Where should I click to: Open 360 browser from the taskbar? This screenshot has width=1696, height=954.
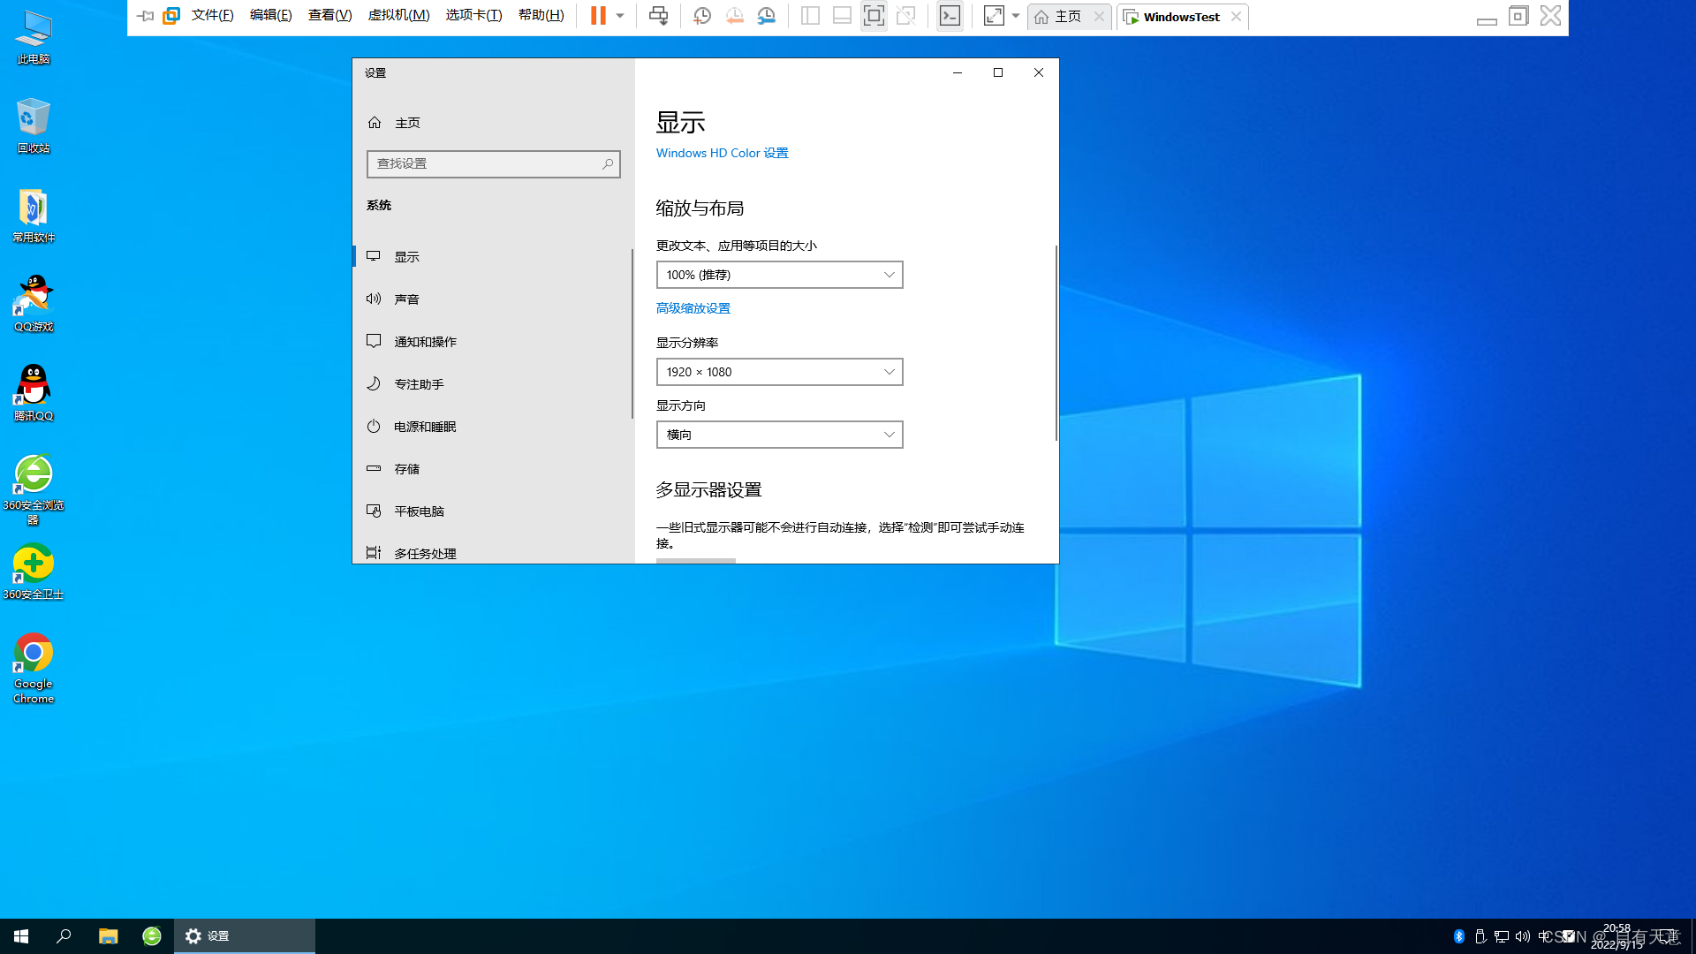152,936
